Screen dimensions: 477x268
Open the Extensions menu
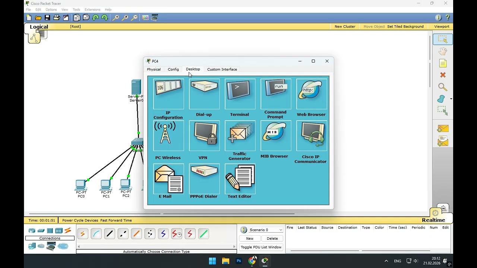click(92, 10)
